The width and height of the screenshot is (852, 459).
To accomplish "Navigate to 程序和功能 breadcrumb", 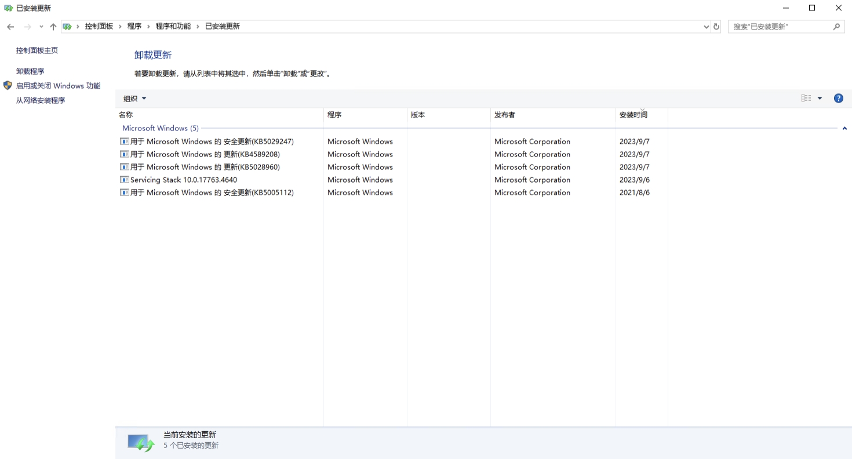I will [x=173, y=26].
